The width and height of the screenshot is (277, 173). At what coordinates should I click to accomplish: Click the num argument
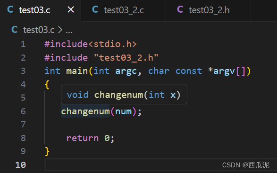123,111
